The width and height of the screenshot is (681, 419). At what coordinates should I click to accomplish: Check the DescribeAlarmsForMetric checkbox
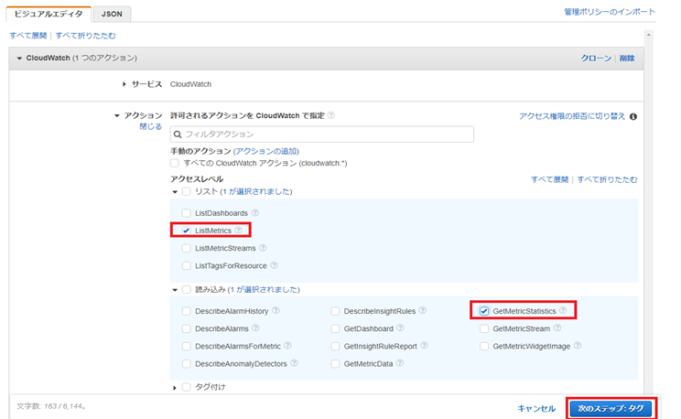click(x=187, y=346)
